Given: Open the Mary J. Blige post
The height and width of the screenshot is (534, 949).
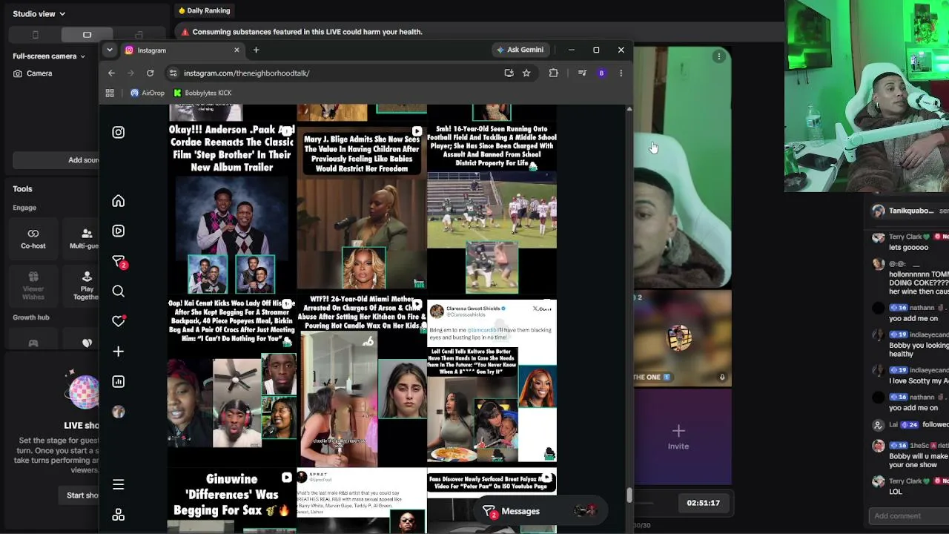Looking at the screenshot, I should pyautogui.click(x=361, y=208).
